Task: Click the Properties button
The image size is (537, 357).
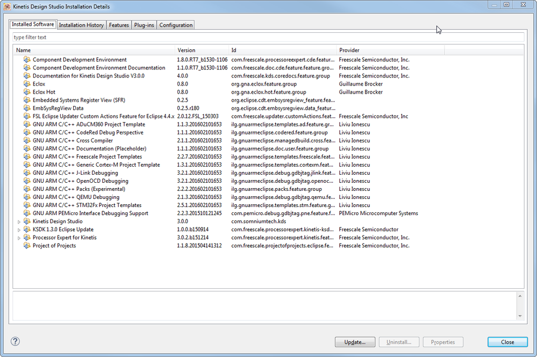Action: pos(443,342)
